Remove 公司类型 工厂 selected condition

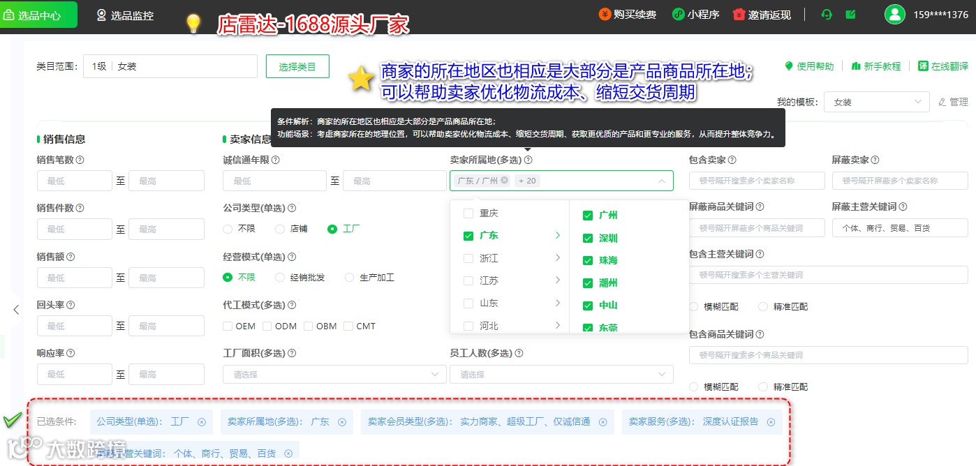coord(202,422)
